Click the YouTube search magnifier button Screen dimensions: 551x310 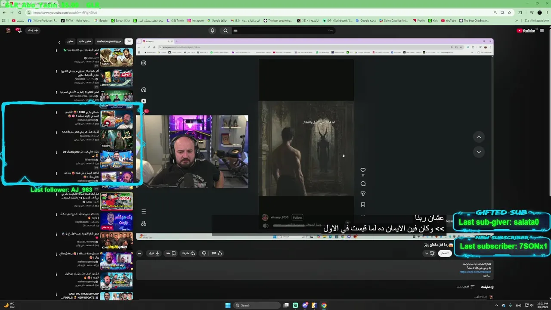[x=226, y=31]
